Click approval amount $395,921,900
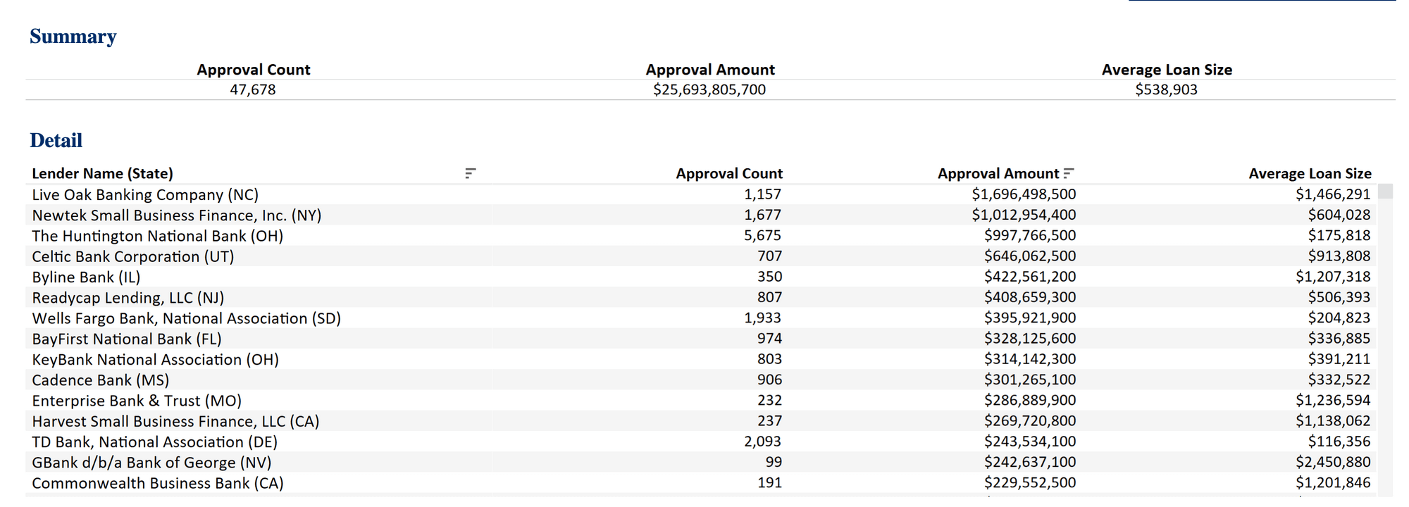This screenshot has width=1409, height=507. point(1030,318)
